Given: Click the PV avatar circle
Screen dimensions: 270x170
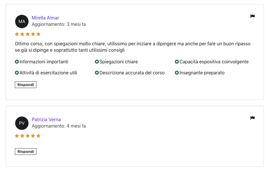Looking at the screenshot, I should tap(22, 123).
